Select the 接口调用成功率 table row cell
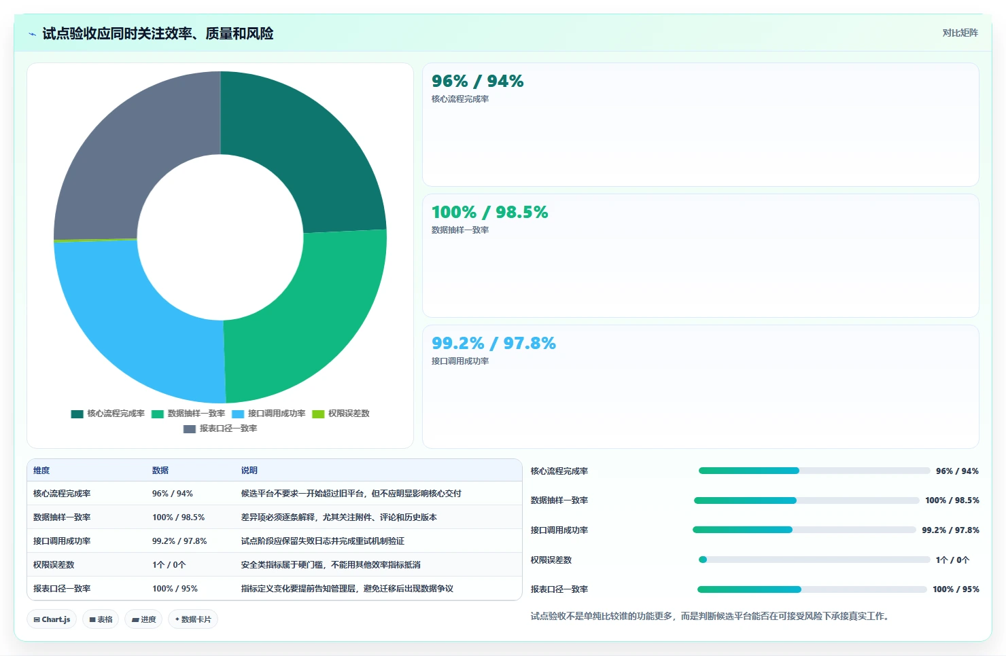Viewport: 1006px width, 656px height. tap(62, 541)
